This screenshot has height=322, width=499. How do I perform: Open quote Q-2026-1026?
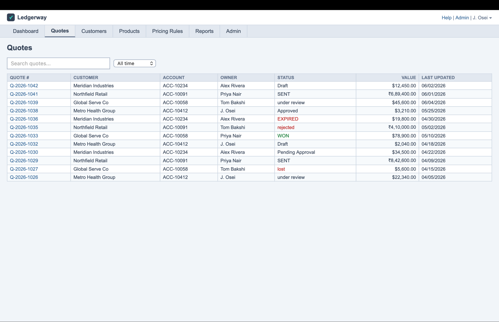click(24, 177)
